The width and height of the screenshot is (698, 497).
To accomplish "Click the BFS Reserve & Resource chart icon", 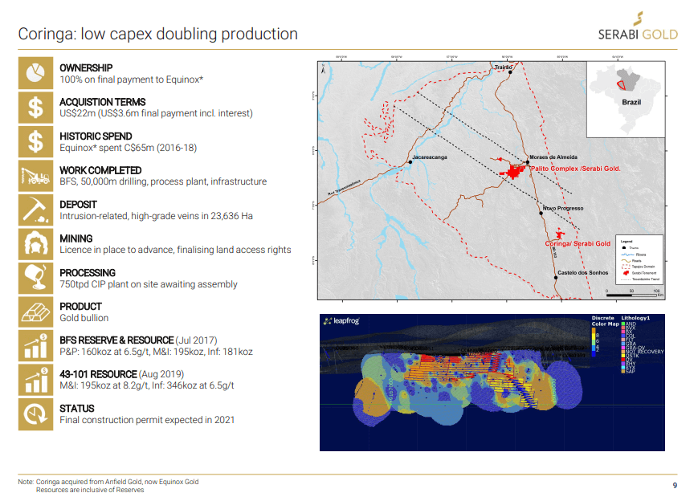I will pyautogui.click(x=35, y=346).
